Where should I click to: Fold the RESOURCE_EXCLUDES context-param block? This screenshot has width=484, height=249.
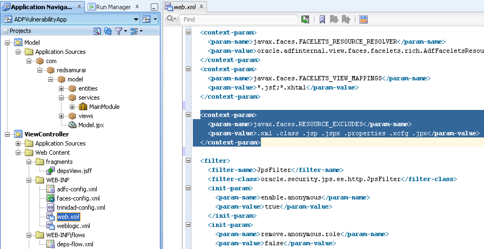pyautogui.click(x=188, y=115)
